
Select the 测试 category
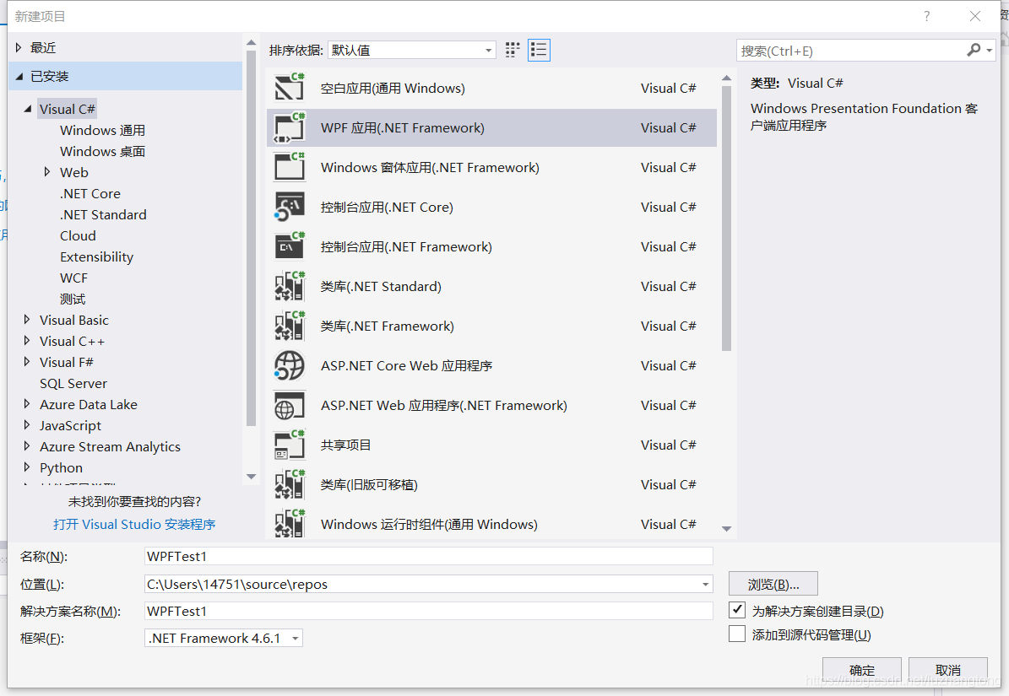73,299
